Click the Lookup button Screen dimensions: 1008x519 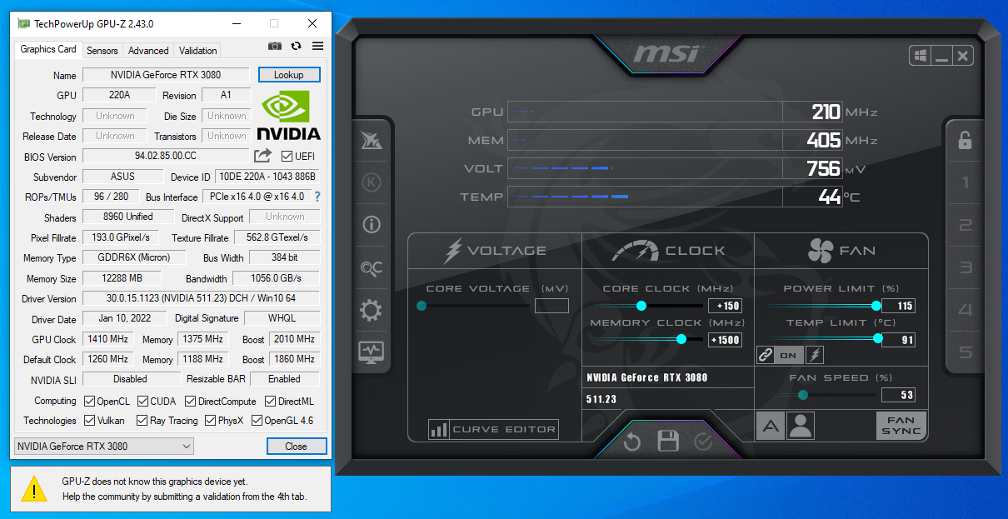289,75
